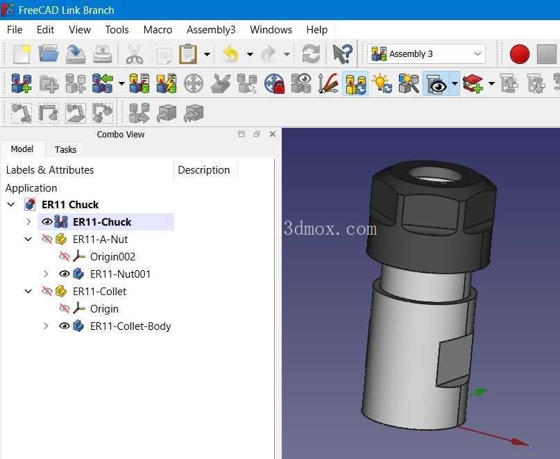This screenshot has height=459, width=560.
Task: Switch to the Tasks tab
Action: [x=65, y=149]
